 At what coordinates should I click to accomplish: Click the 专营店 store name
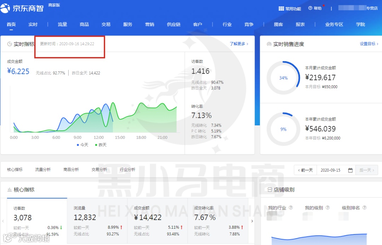tap(372, 8)
